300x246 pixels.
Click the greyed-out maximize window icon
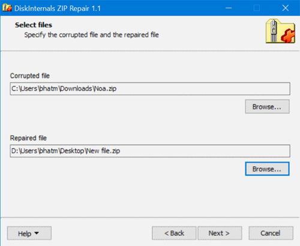(x=257, y=8)
